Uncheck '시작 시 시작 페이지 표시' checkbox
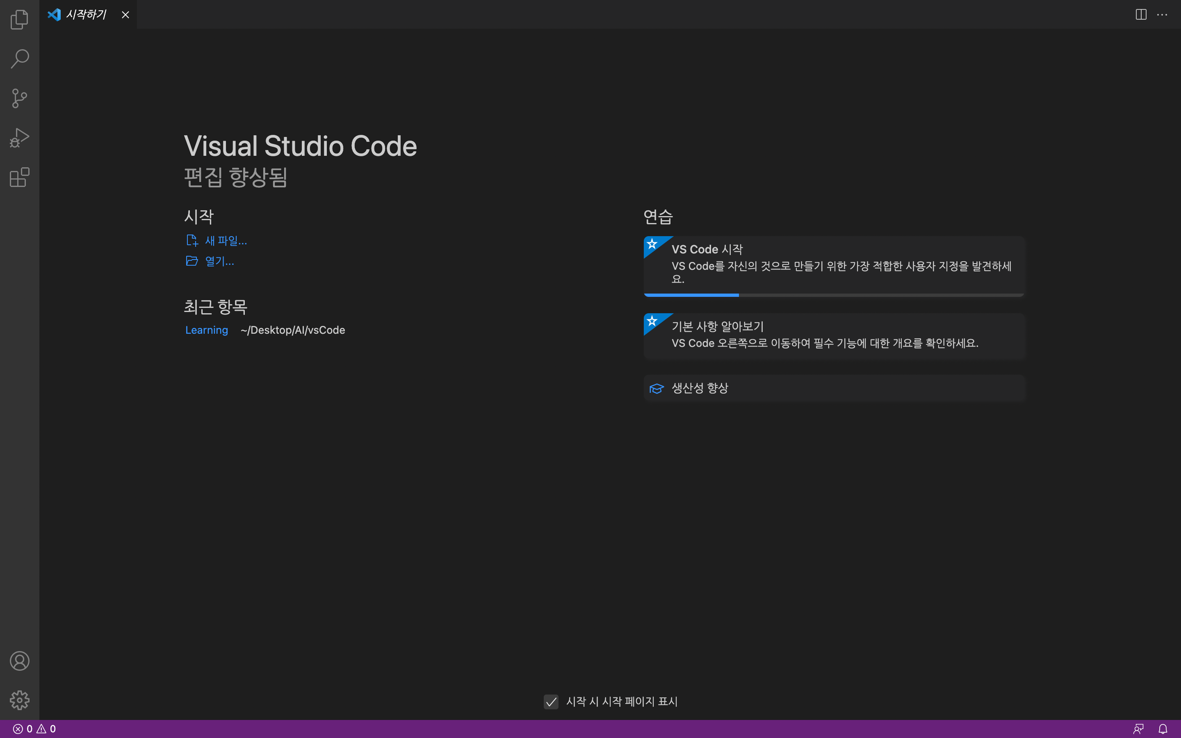This screenshot has height=738, width=1181. pyautogui.click(x=551, y=702)
